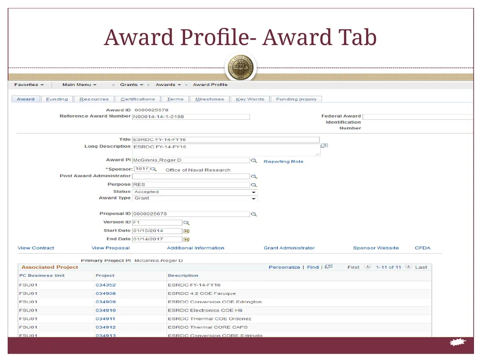This screenshot has width=482, height=362.
Task: Open project 034352 link
Action: pos(106,285)
